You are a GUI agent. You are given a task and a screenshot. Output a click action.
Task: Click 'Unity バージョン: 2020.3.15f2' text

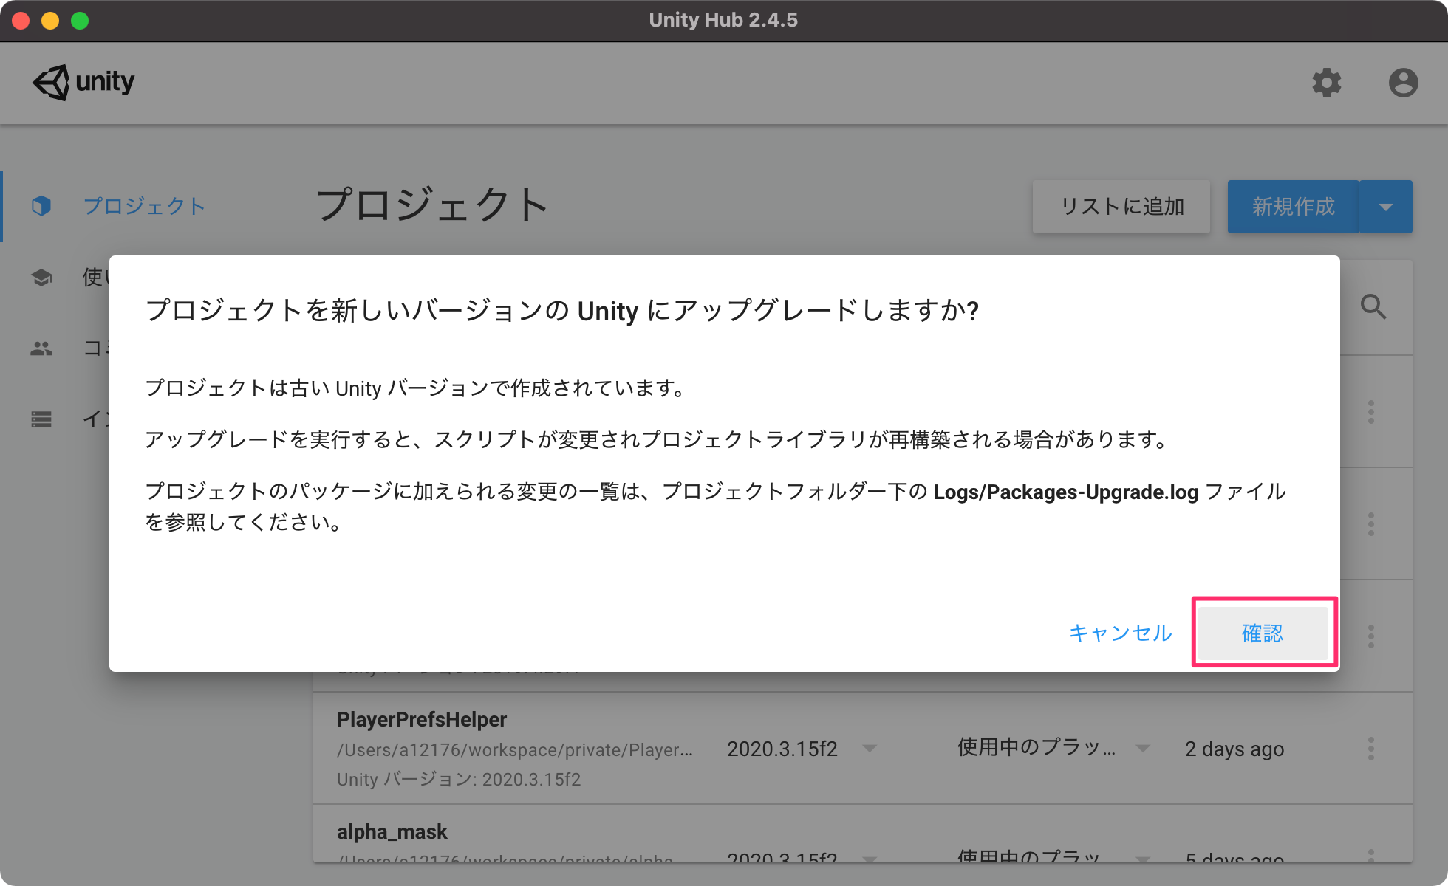459,780
